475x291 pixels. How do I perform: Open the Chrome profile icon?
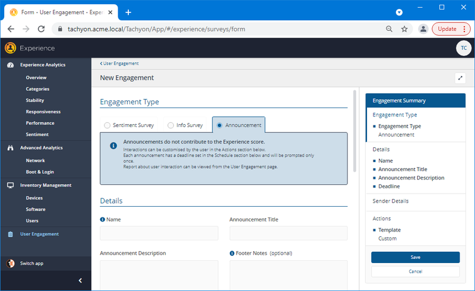click(423, 29)
